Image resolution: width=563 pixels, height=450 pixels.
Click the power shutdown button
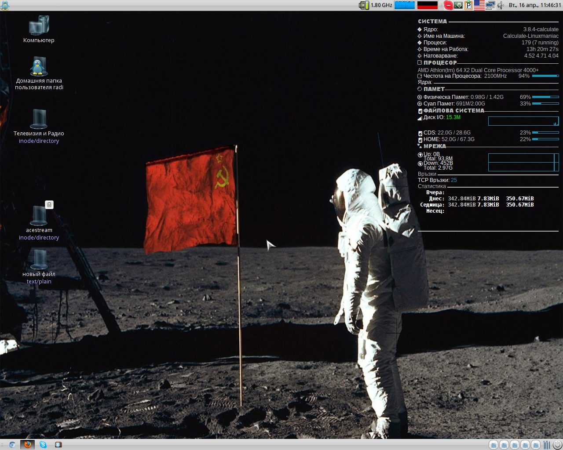(557, 445)
